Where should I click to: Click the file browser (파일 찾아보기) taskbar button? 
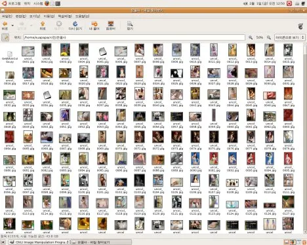click(101, 242)
